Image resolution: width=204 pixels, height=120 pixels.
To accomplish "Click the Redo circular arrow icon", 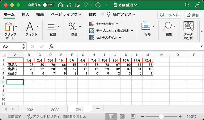I will (98, 5).
